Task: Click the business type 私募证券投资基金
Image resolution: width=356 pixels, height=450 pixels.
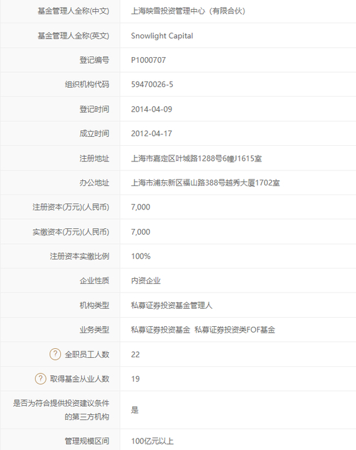Action: pyautogui.click(x=161, y=330)
